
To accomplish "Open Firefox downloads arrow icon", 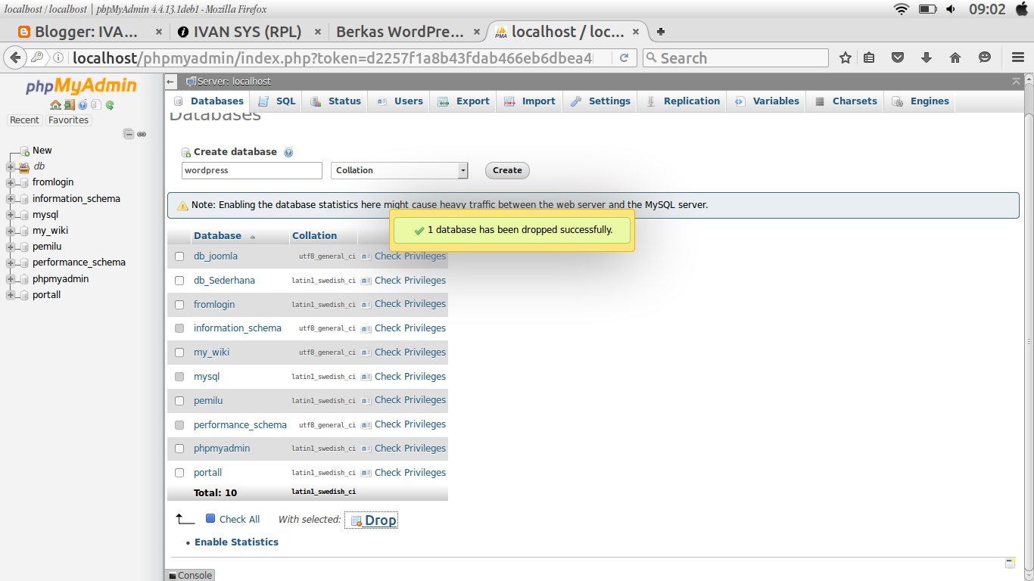I will (x=927, y=57).
